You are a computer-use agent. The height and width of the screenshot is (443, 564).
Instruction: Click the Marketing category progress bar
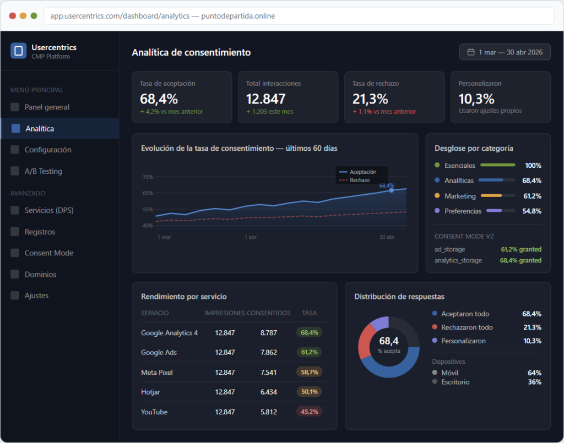[x=497, y=195]
